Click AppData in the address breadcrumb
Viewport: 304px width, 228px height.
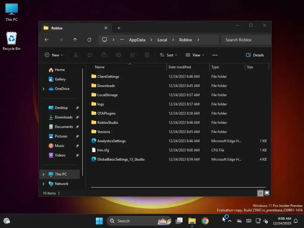pos(137,40)
